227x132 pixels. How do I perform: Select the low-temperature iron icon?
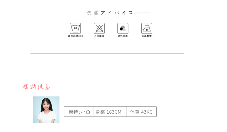(x=147, y=28)
